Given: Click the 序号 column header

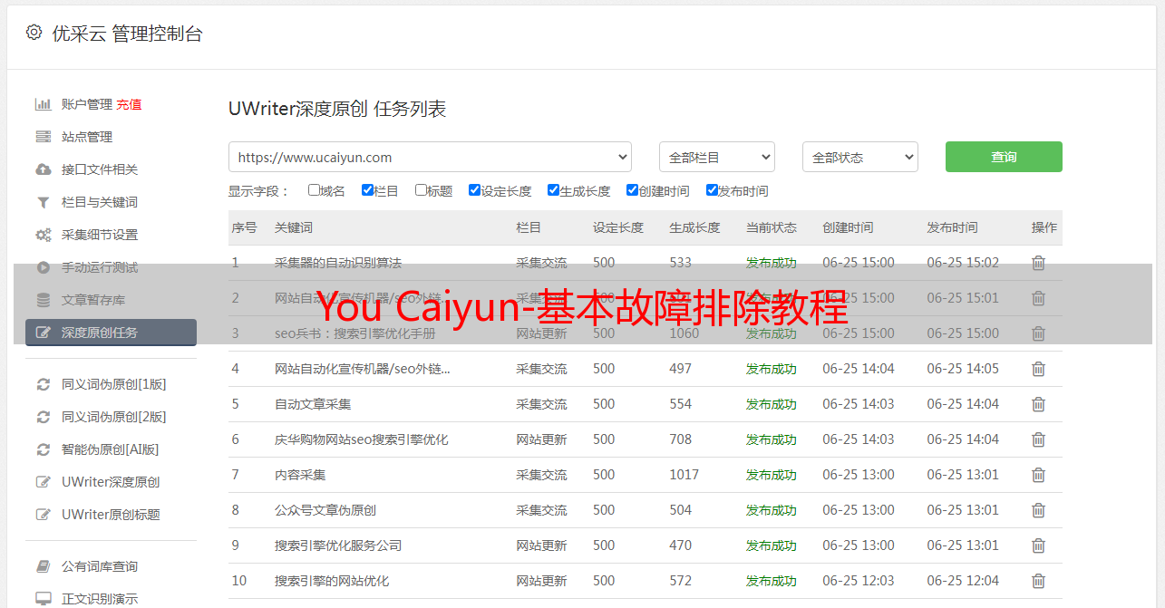Looking at the screenshot, I should 244,227.
